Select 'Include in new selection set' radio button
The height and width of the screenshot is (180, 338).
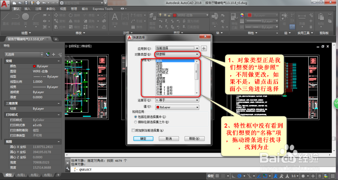[x=136, y=117]
